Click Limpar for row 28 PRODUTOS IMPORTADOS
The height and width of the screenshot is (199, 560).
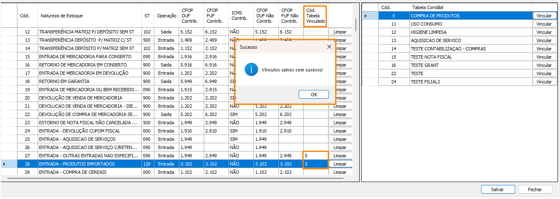pyautogui.click(x=340, y=164)
